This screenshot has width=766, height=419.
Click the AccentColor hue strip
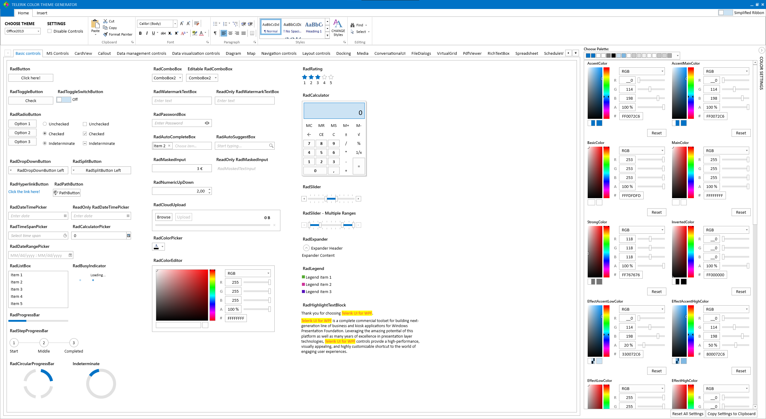tap(606, 93)
